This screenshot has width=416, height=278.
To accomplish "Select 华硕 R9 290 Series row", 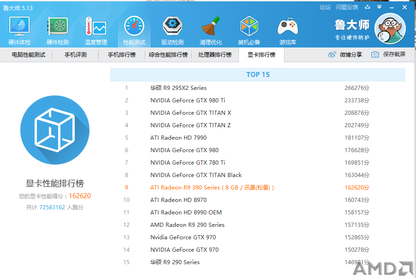I will 258,262.
